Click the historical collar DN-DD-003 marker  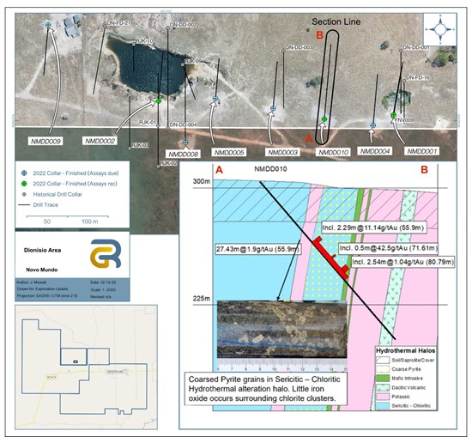283,51
